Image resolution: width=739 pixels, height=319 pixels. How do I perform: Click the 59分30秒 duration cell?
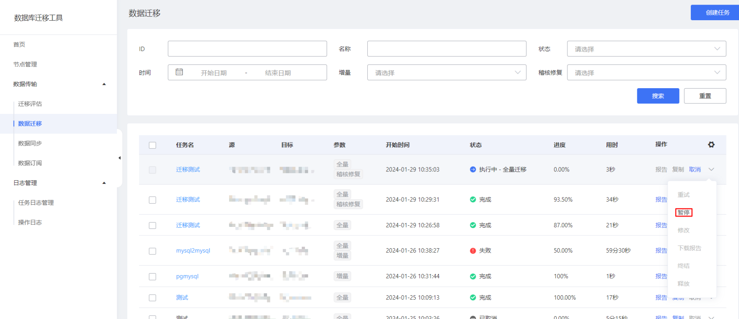click(x=618, y=251)
